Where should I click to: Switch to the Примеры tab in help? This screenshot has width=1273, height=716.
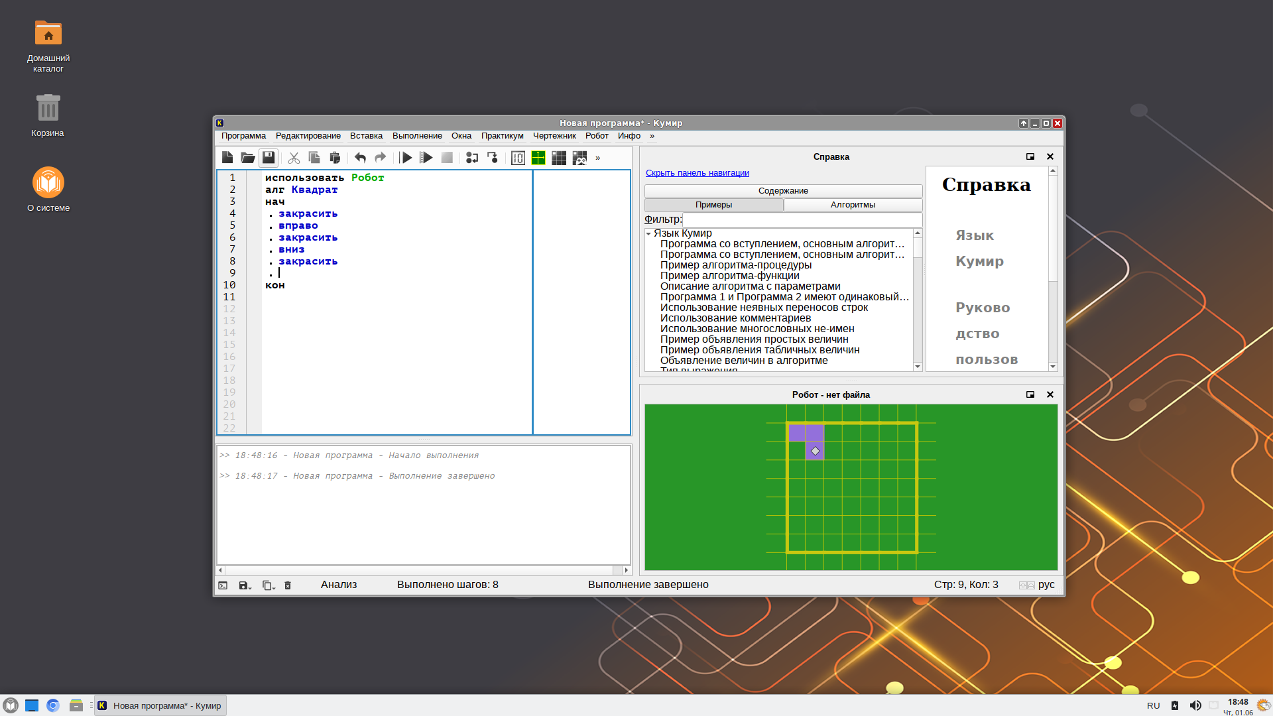(x=714, y=205)
